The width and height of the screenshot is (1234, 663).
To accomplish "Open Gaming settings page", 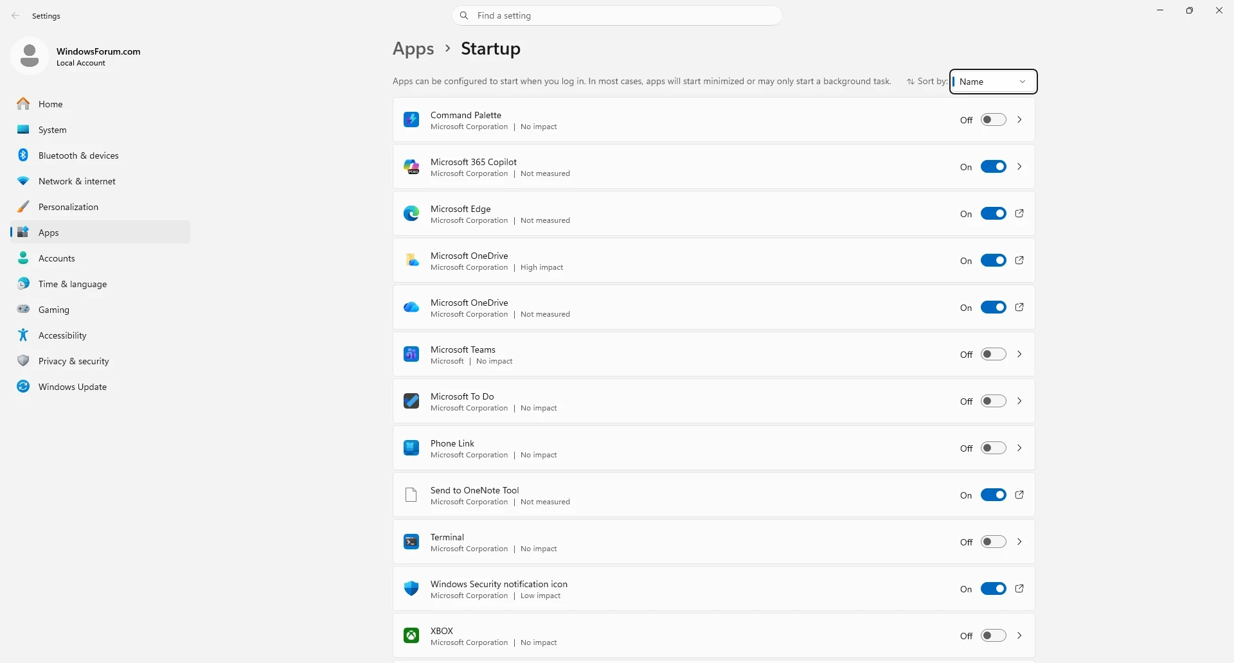I will click(100, 310).
